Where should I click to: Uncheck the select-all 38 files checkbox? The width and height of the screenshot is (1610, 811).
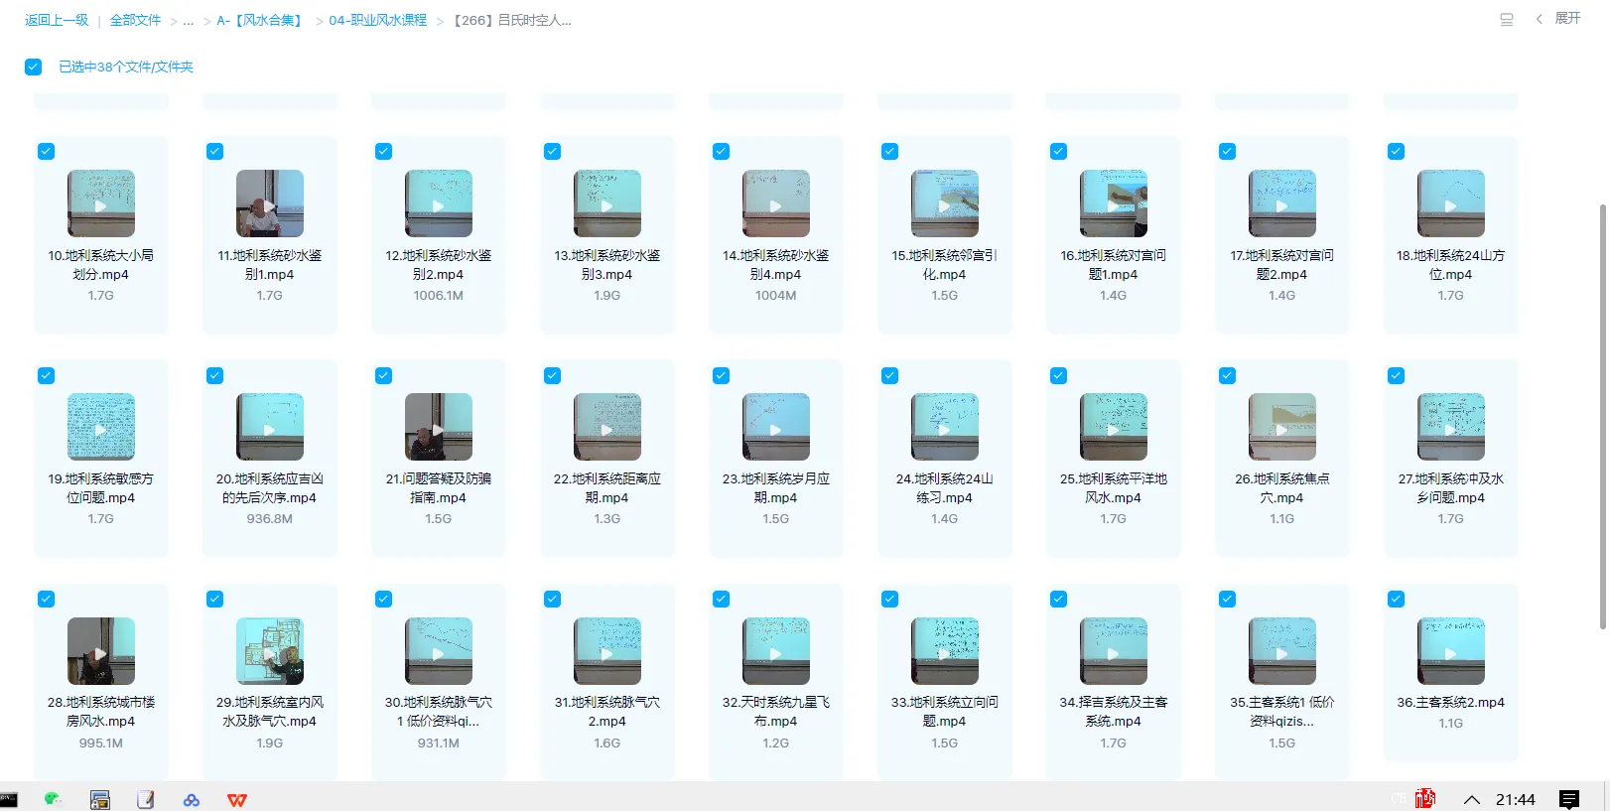34,67
